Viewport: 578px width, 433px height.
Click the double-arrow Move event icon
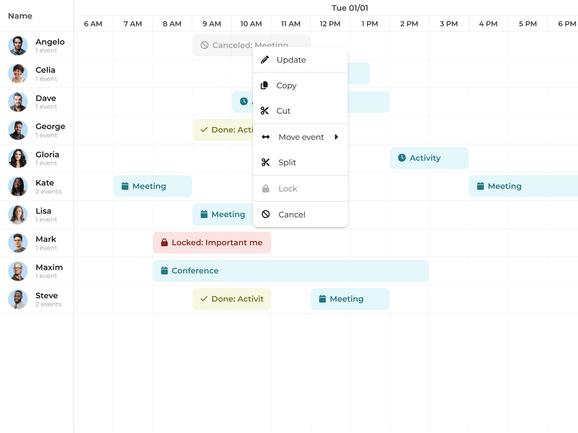pyautogui.click(x=266, y=137)
